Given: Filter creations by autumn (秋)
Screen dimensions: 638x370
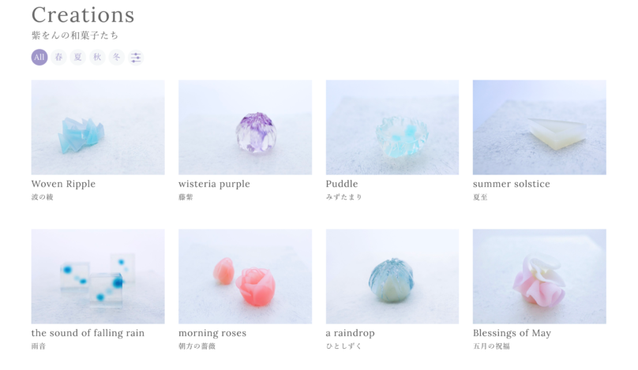Looking at the screenshot, I should [x=97, y=58].
